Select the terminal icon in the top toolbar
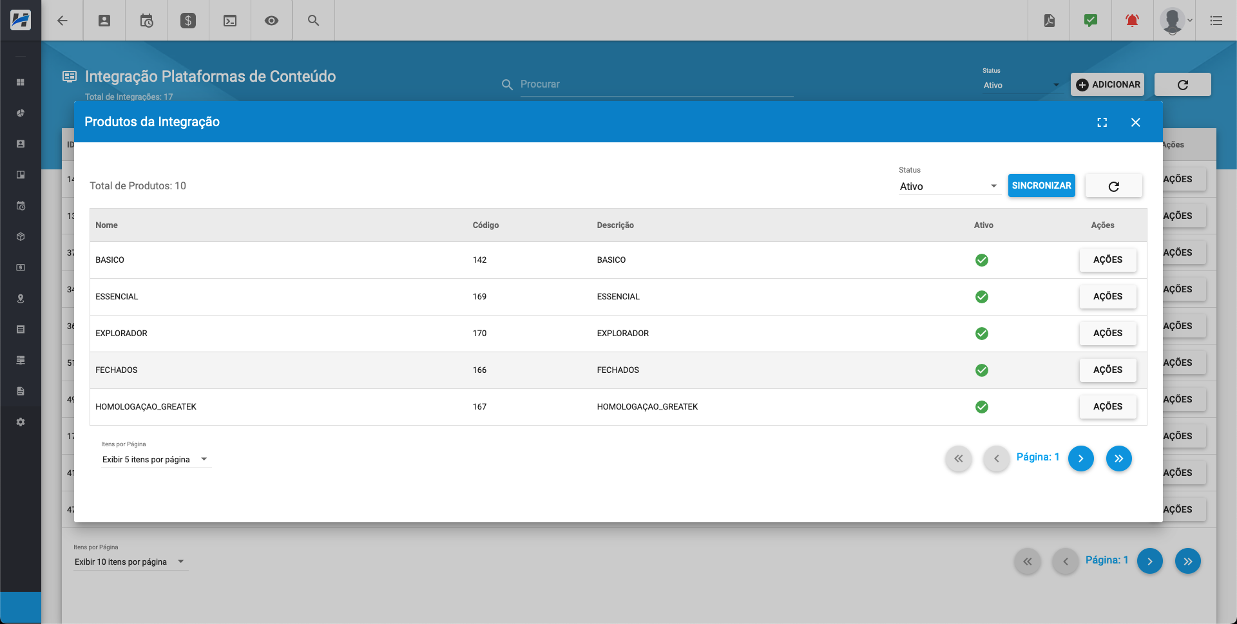The image size is (1237, 624). click(229, 21)
